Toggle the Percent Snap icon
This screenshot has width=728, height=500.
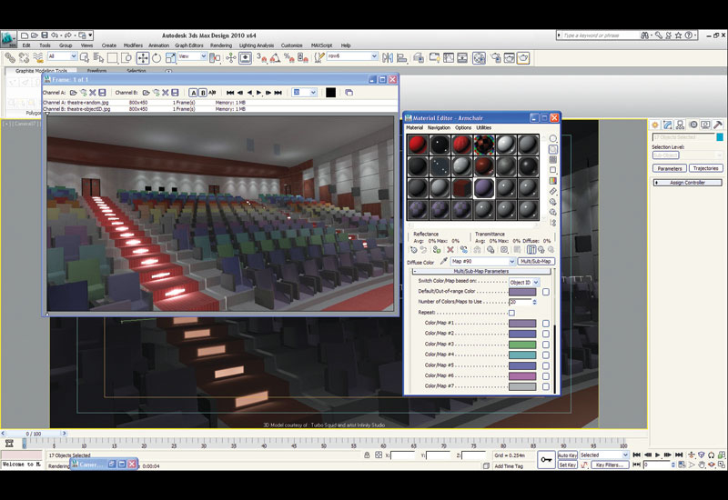288,57
